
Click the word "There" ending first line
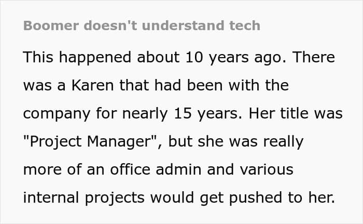pyautogui.click(x=313, y=57)
